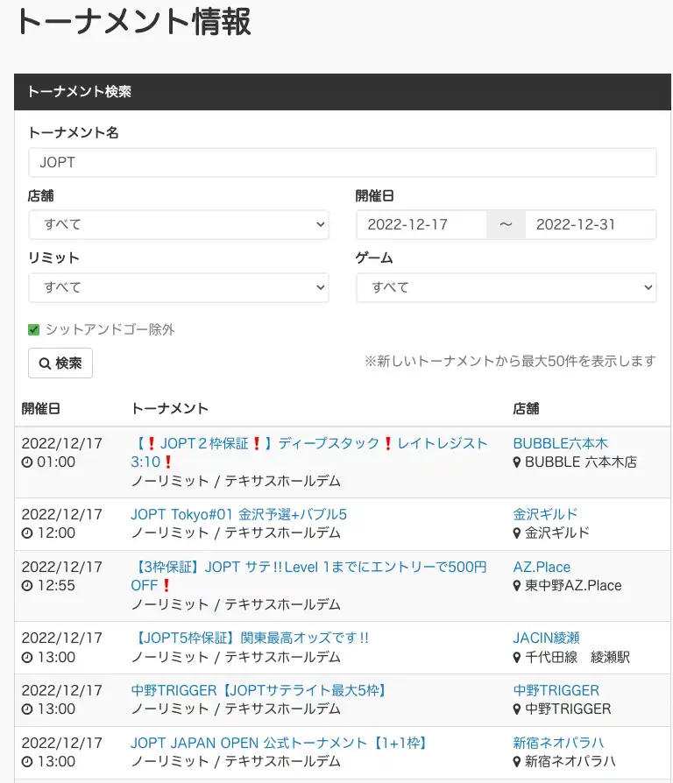Open the BUBBLE六本木 store link
Viewport: 673px width, 783px height.
[560, 443]
